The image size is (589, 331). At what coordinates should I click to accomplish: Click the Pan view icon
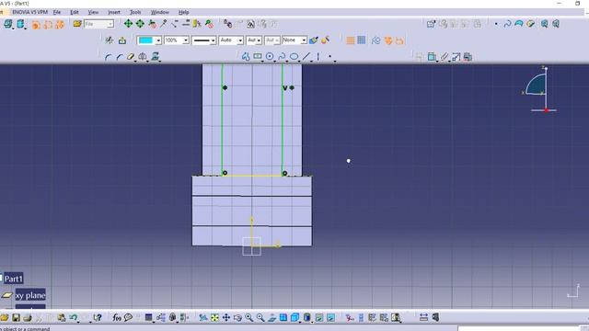226,318
